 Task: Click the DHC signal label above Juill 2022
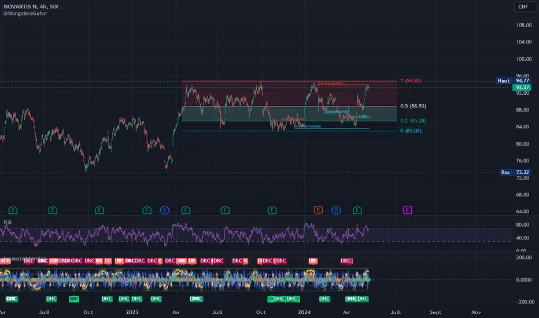click(51, 299)
